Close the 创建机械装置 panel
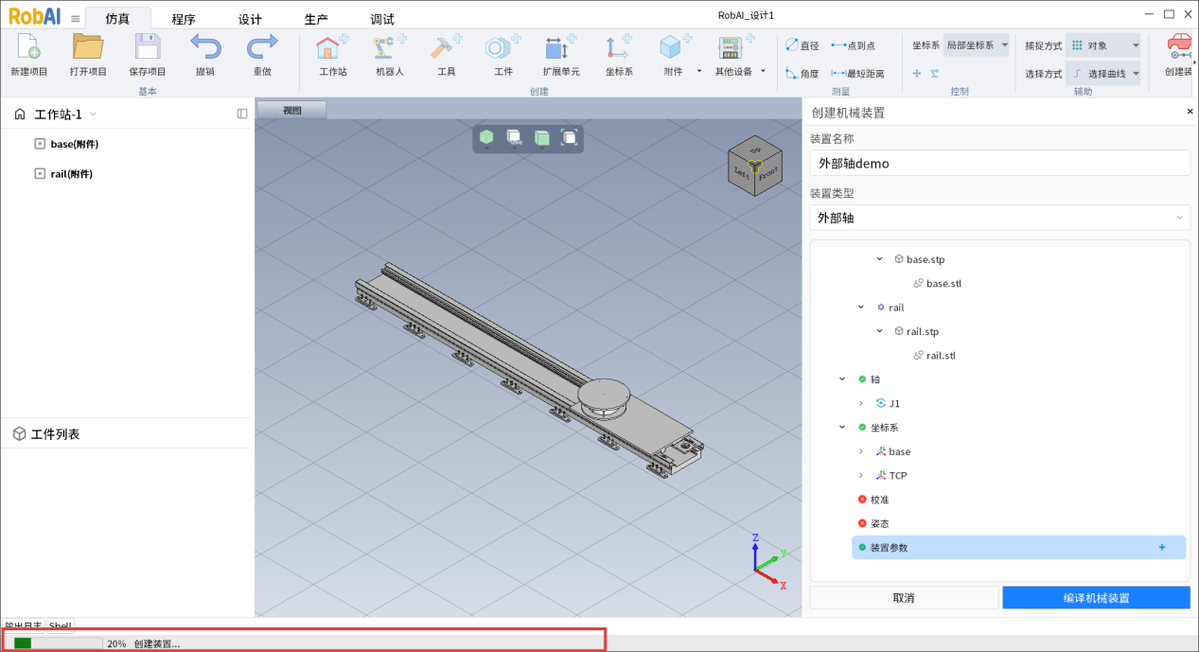Image resolution: width=1199 pixels, height=652 pixels. click(1190, 112)
